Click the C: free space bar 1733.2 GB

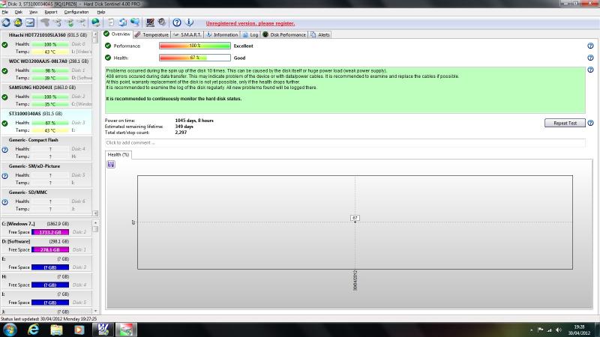click(x=50, y=232)
